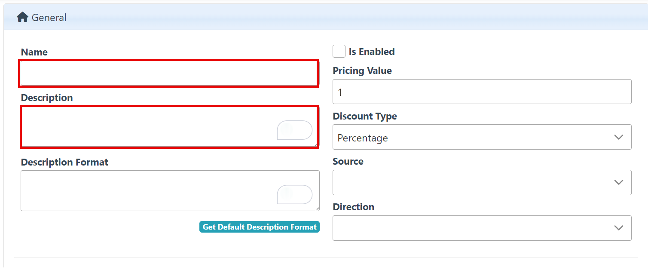Open the Source dropdown
This screenshot has width=648, height=270.
(x=473, y=183)
